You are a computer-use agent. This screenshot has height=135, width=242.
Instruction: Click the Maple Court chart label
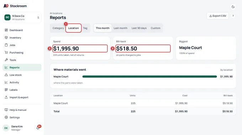[x=61, y=76]
